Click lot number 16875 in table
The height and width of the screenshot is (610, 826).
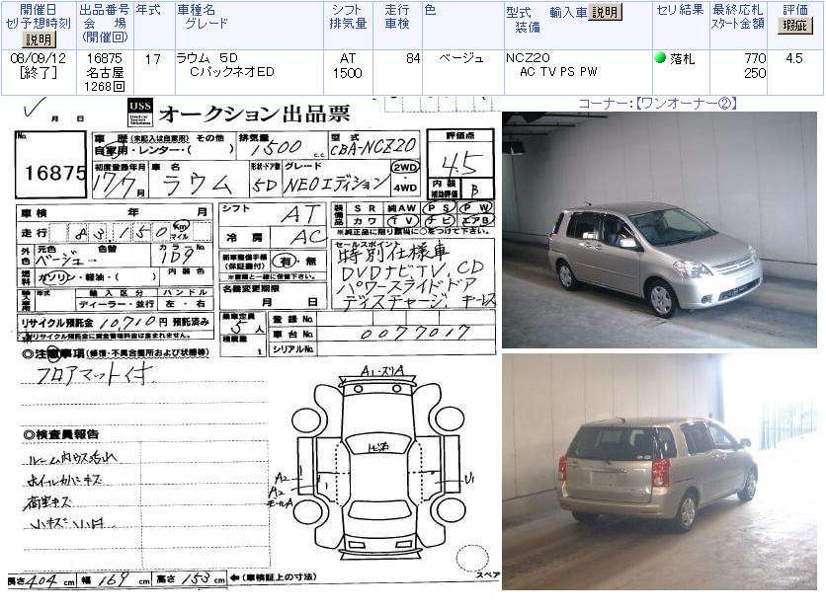[x=105, y=58]
